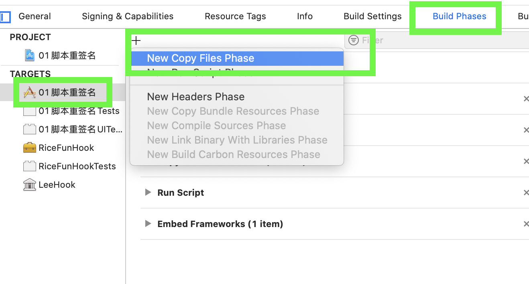529x284 pixels.
Task: Choose New Headers Phase from menu
Action: pyautogui.click(x=196, y=97)
